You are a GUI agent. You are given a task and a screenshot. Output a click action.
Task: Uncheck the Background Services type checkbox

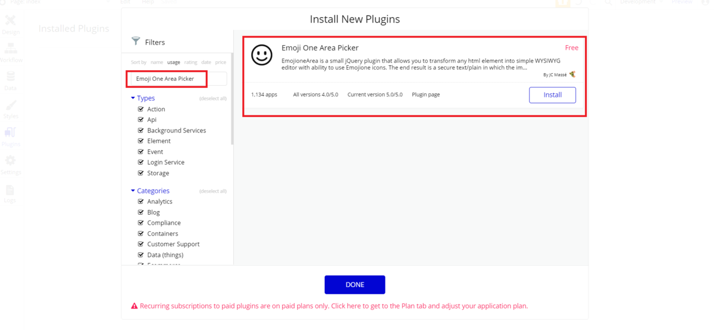click(x=141, y=130)
